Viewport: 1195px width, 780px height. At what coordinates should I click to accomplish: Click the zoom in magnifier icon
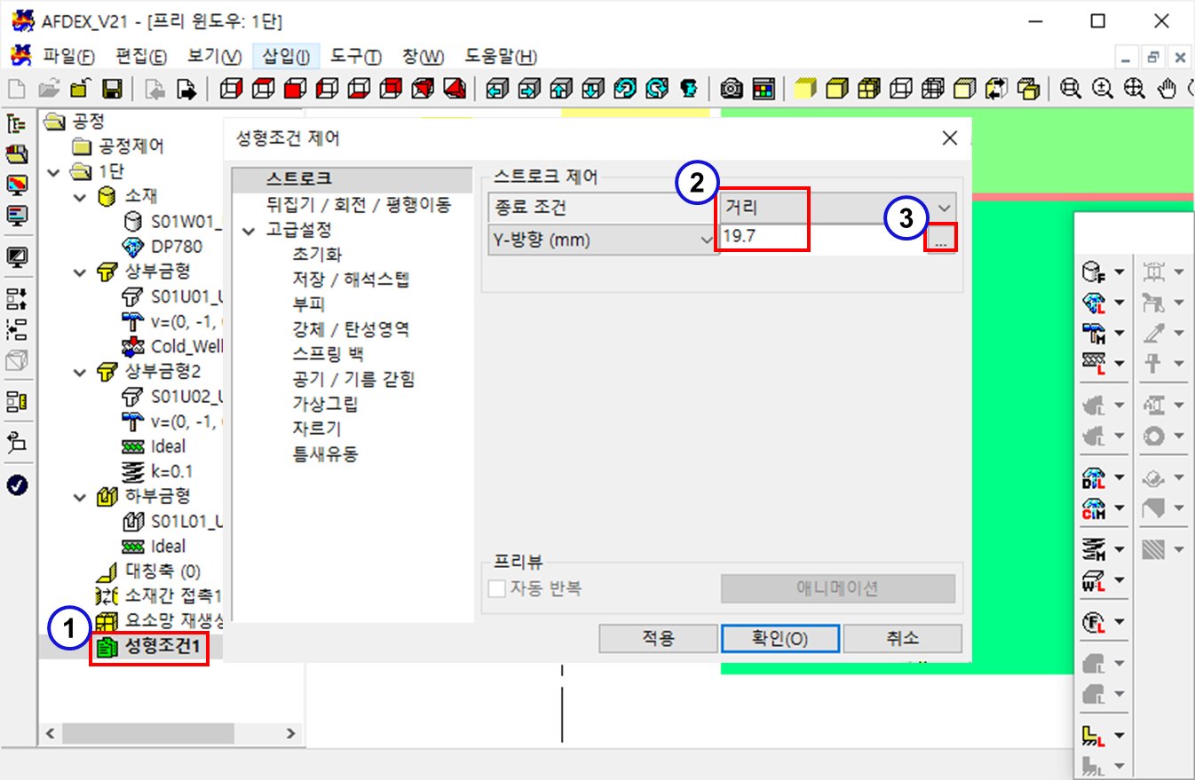[x=1103, y=89]
